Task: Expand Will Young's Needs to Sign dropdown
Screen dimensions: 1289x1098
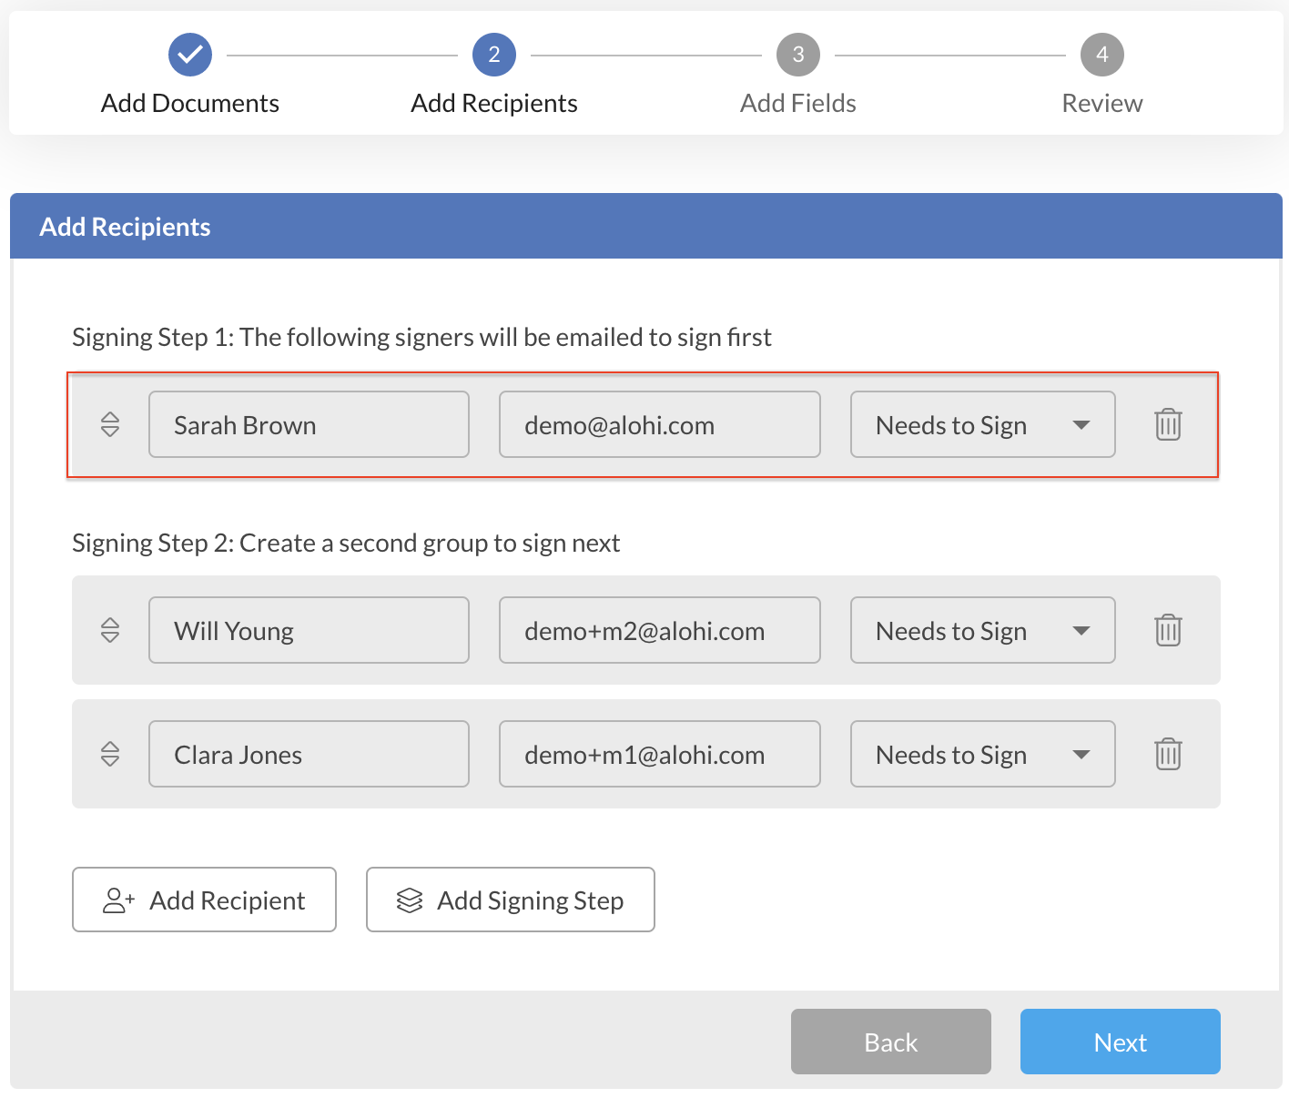Action: [x=982, y=631]
